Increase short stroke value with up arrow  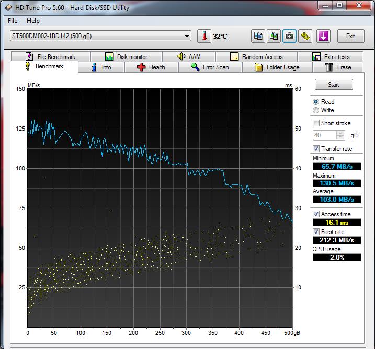tap(340, 133)
